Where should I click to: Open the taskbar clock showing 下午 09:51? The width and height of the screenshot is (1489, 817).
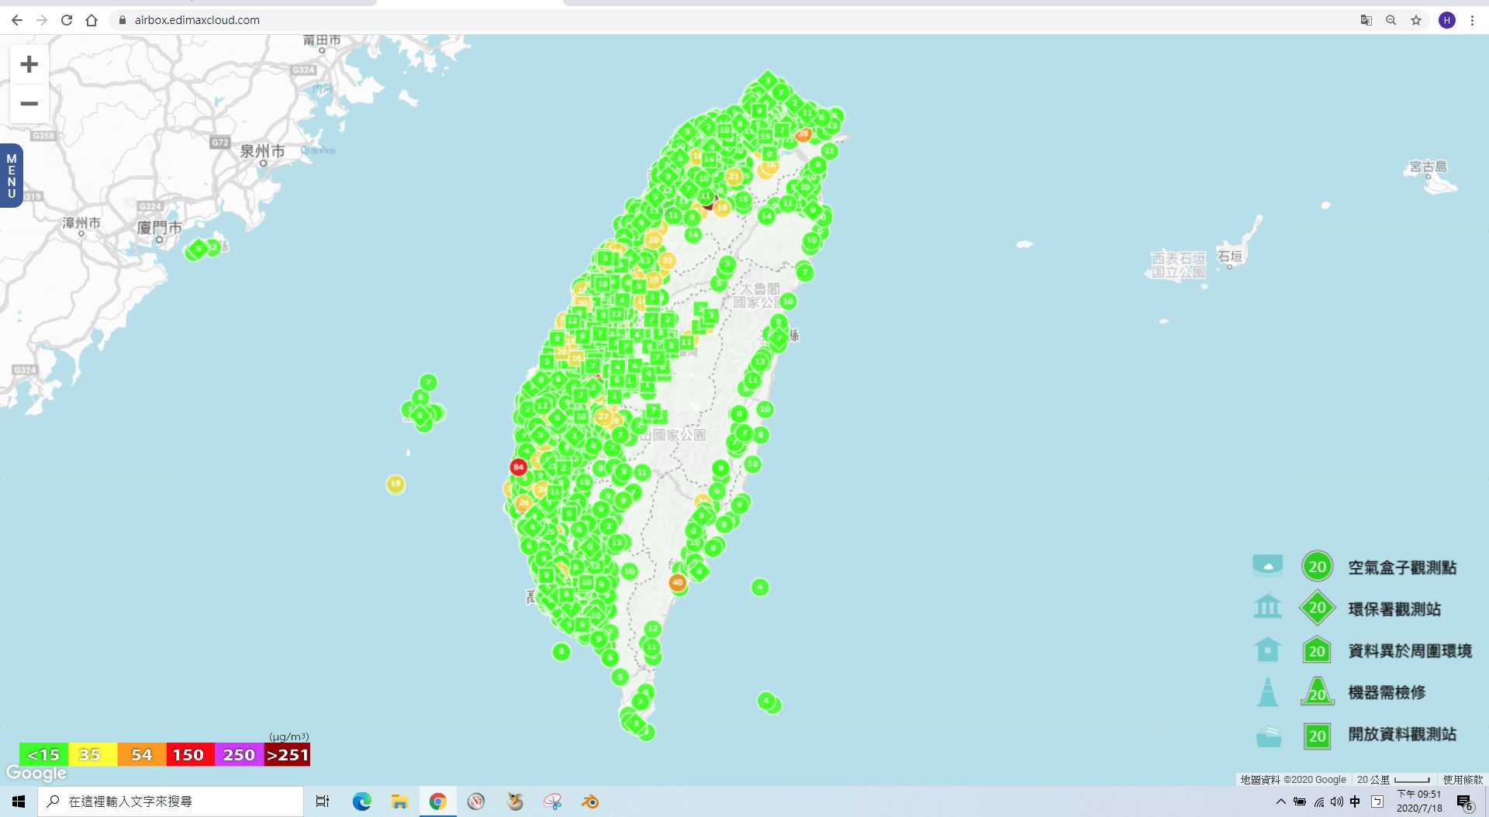(x=1420, y=801)
